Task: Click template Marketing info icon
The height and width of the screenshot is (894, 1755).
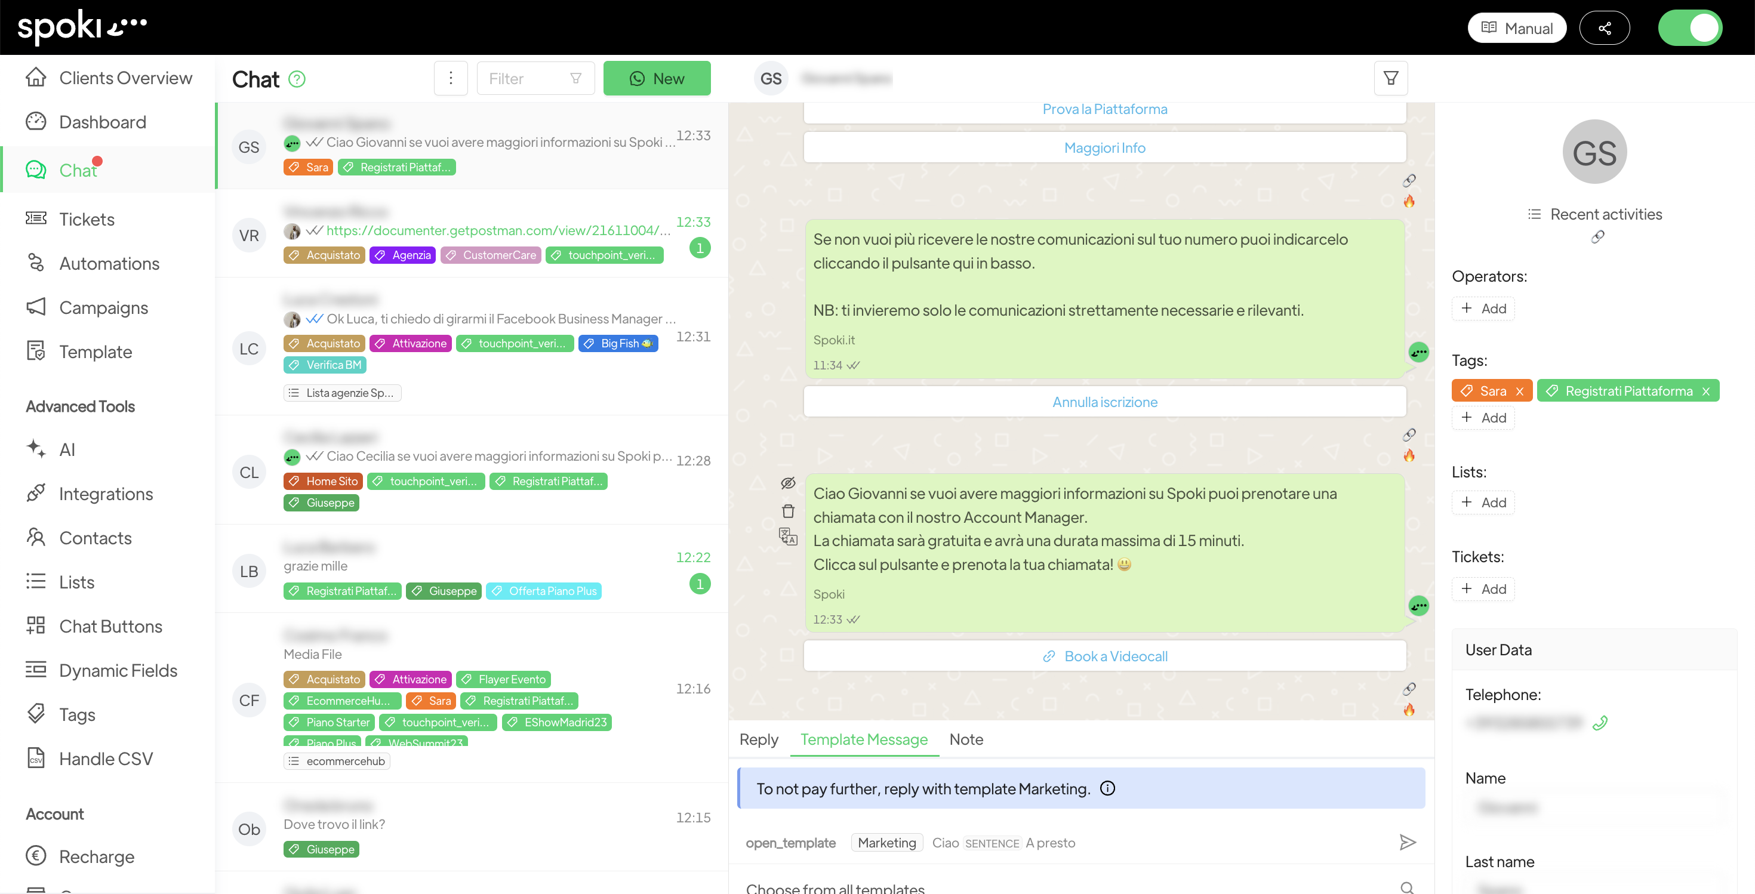Action: point(1107,788)
